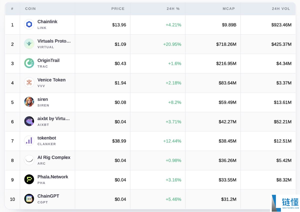Viewport: 300px width, 212px height.
Task: Click the +12.44% change value
Action: pyautogui.click(x=172, y=141)
